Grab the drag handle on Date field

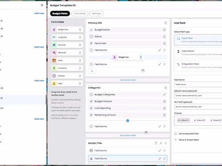[80, 60]
